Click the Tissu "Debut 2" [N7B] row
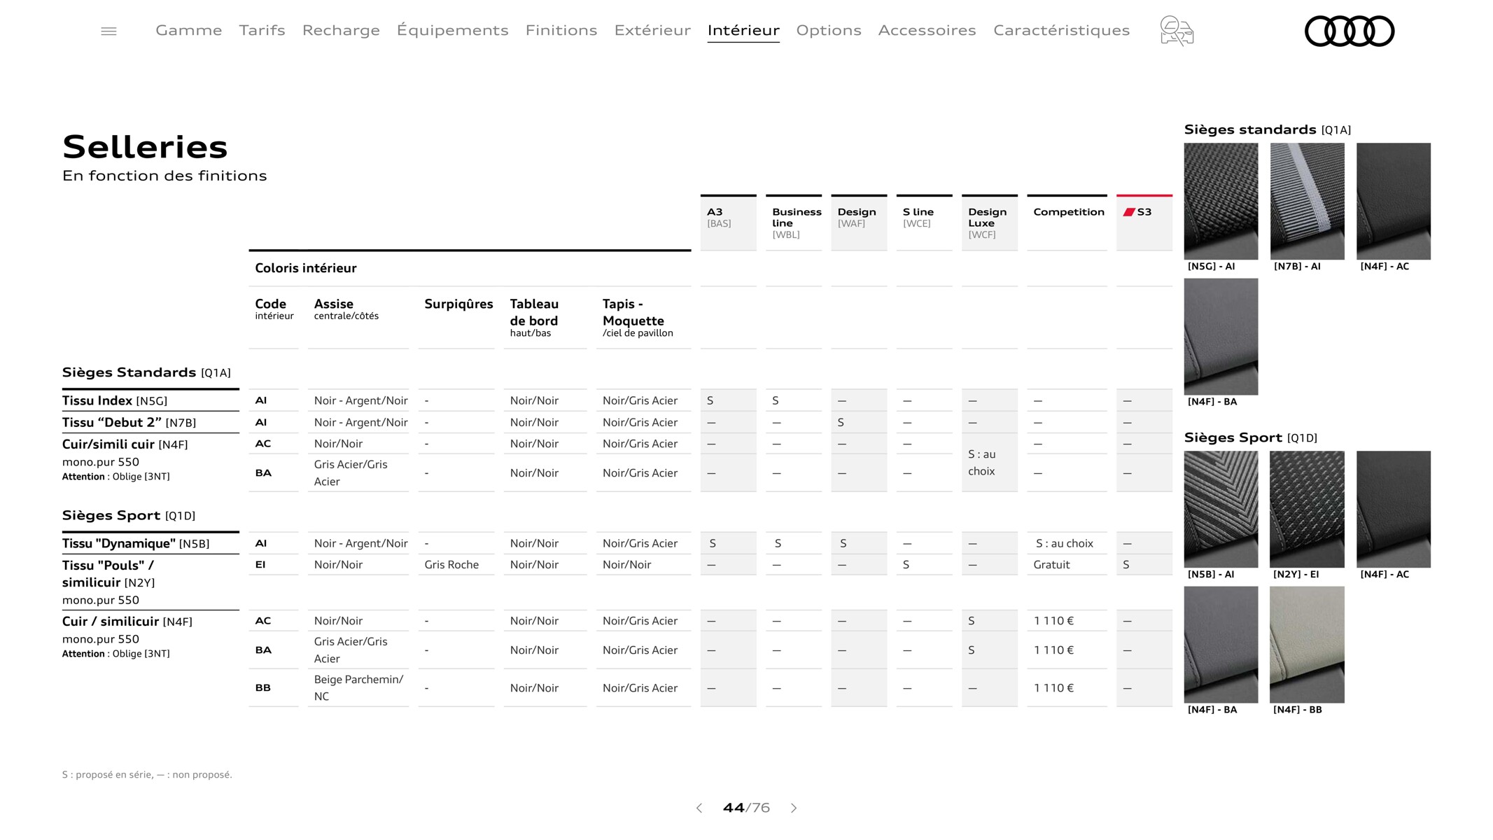1493x840 pixels. click(x=129, y=422)
